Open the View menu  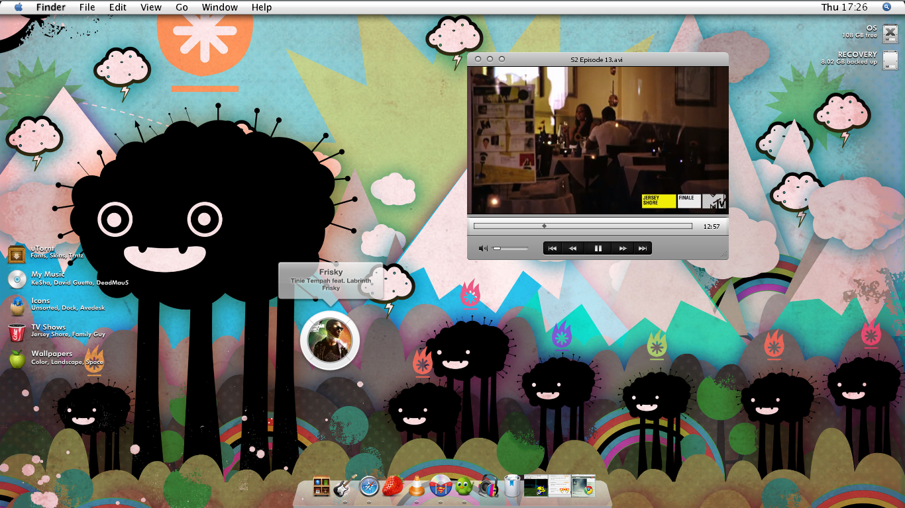tap(151, 7)
